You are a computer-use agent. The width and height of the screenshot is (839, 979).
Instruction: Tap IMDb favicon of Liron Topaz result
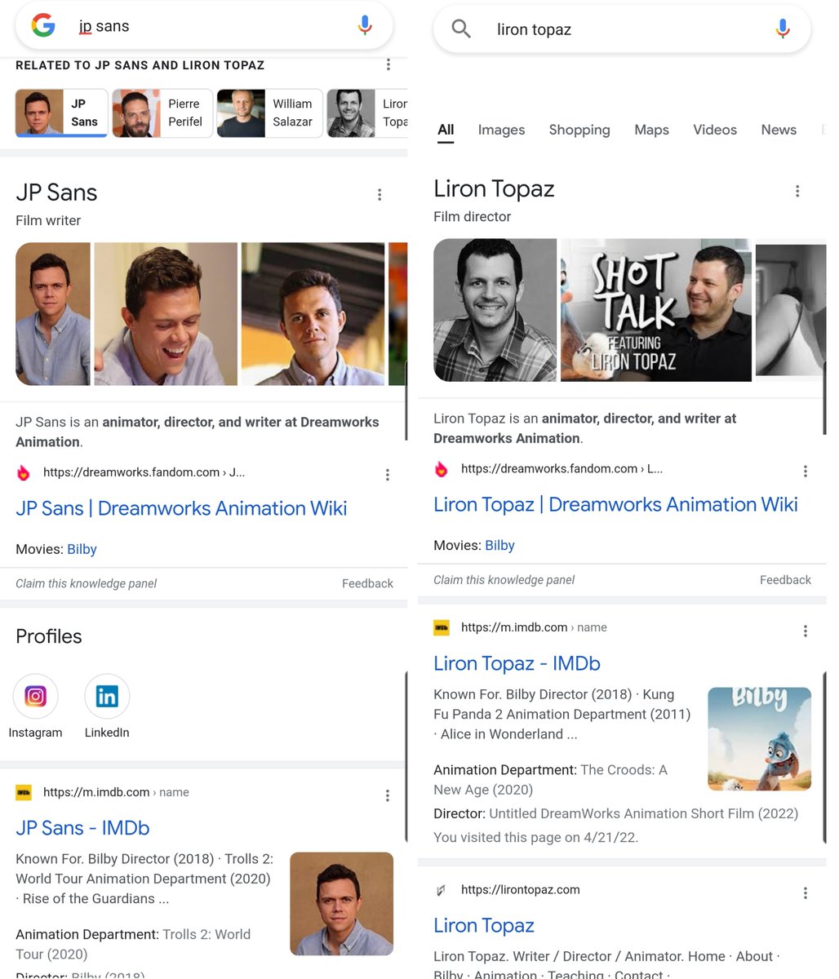click(442, 627)
